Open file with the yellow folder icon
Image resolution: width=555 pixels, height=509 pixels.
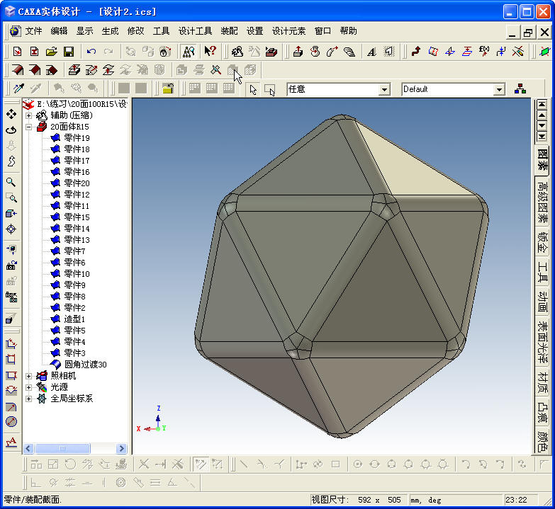click(52, 52)
